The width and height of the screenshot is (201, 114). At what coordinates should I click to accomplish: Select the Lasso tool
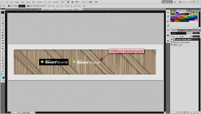[x=3, y=18]
